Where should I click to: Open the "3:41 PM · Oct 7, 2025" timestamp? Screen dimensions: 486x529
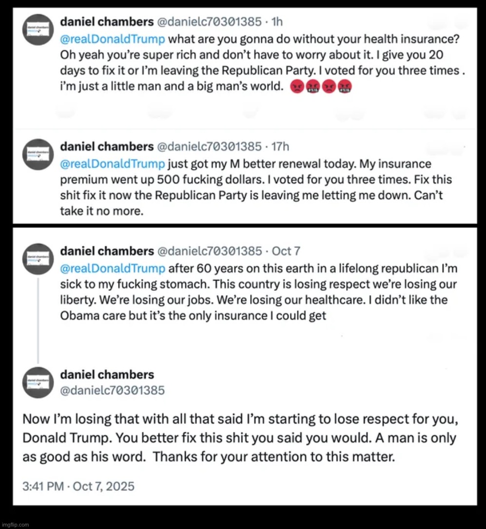pos(78,486)
